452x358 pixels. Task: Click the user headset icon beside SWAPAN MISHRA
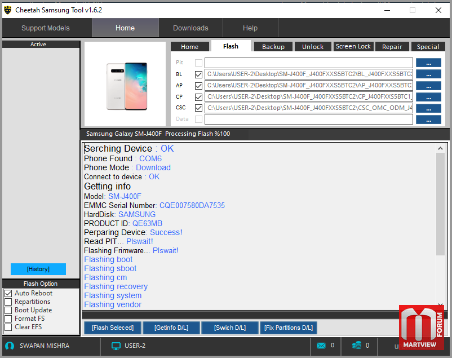pos(10,346)
